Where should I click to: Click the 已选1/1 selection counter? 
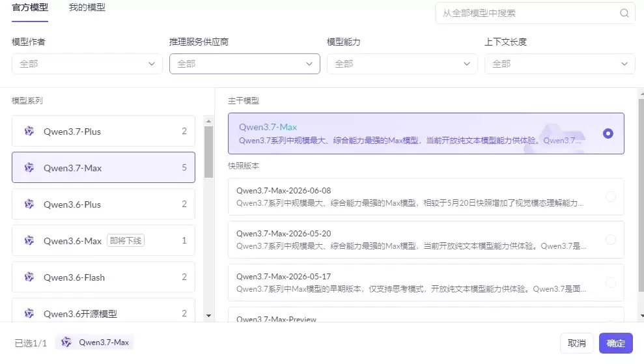[31, 343]
